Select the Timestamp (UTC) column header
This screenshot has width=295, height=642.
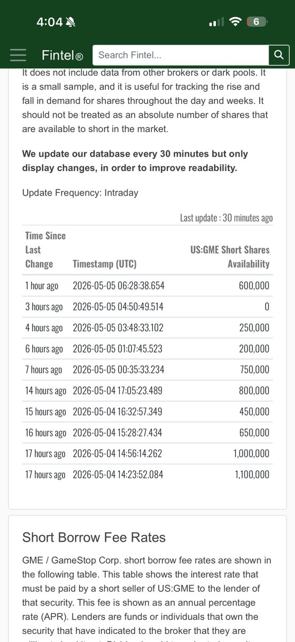[104, 264]
